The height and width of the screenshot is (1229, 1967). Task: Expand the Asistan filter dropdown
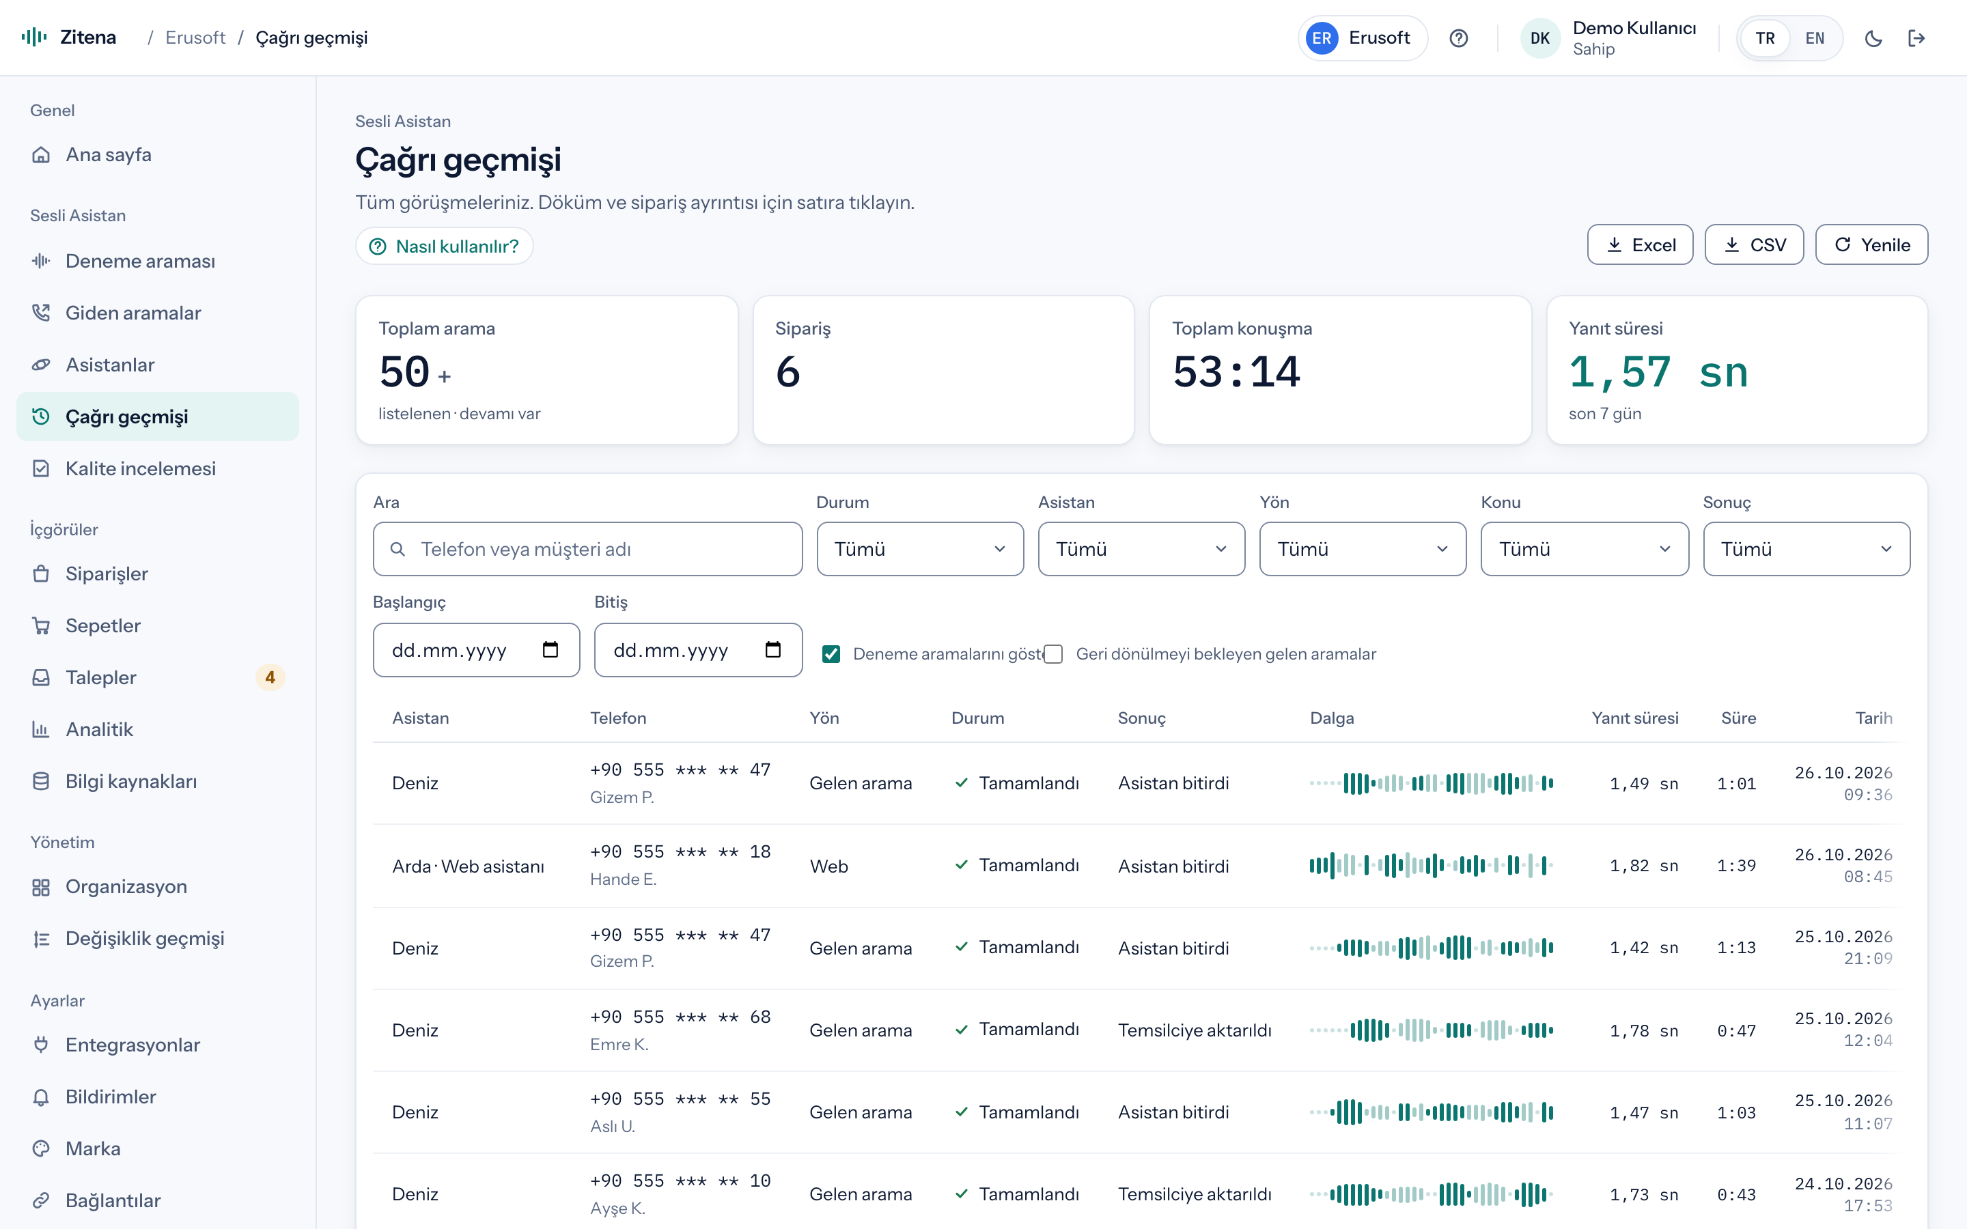click(1141, 549)
